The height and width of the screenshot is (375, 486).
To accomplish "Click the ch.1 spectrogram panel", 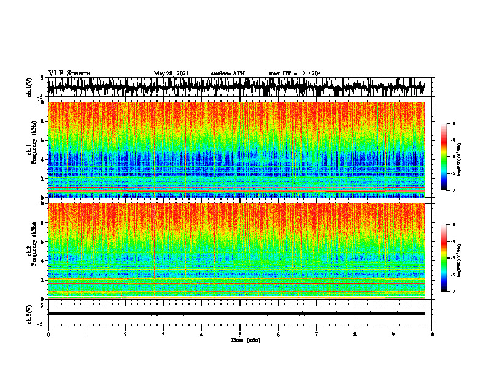I will (236, 150).
